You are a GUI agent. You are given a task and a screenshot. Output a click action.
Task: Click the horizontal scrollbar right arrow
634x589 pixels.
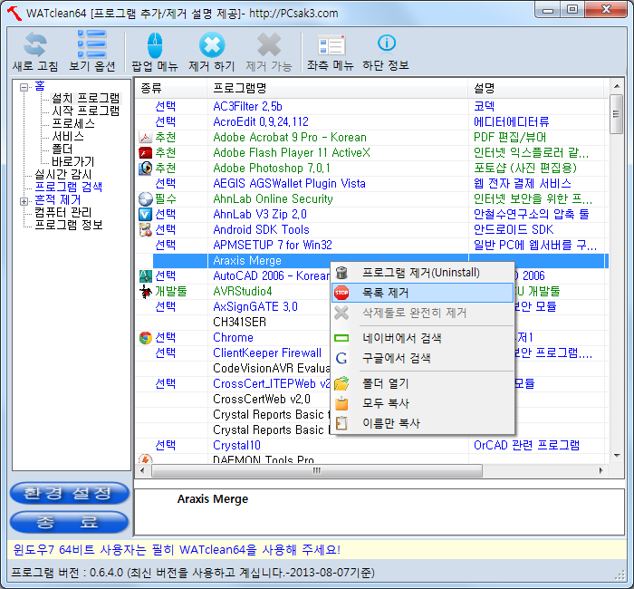[601, 470]
